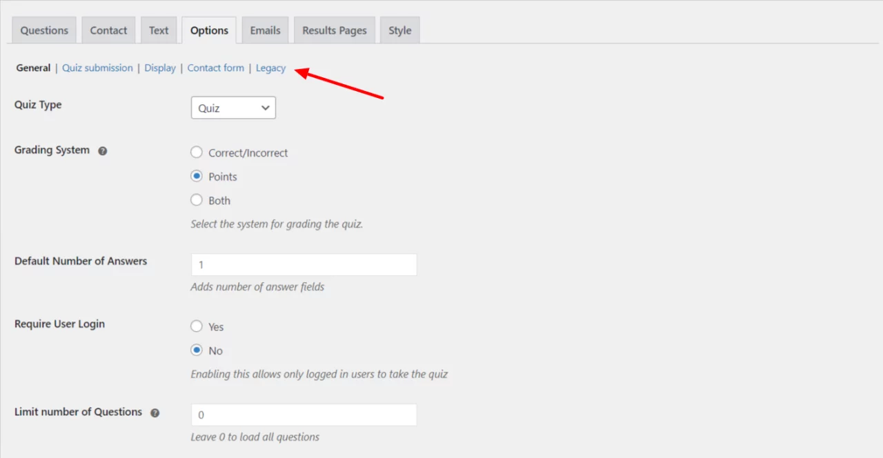
Task: Open the Results Pages tab
Action: click(x=335, y=30)
